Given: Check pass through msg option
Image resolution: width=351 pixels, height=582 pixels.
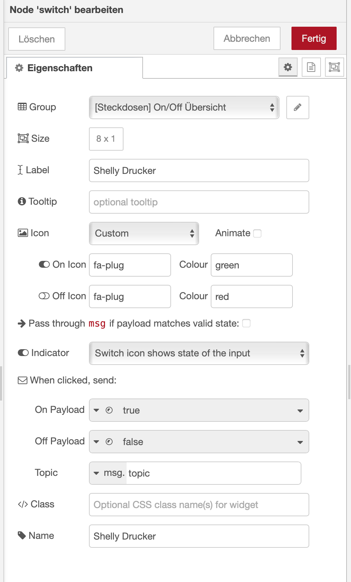Looking at the screenshot, I should pyautogui.click(x=246, y=324).
